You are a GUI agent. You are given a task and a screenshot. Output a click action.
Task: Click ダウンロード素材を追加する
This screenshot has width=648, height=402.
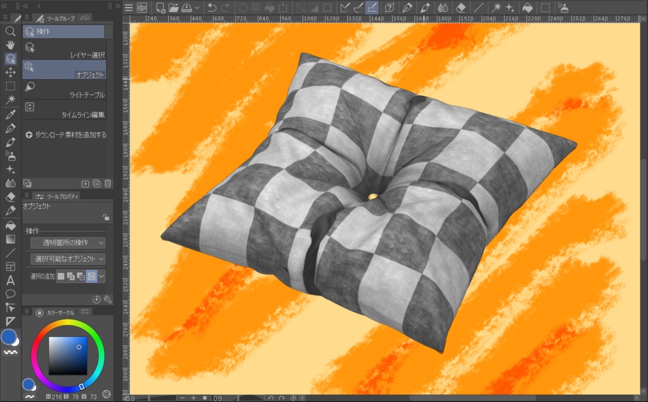(66, 135)
